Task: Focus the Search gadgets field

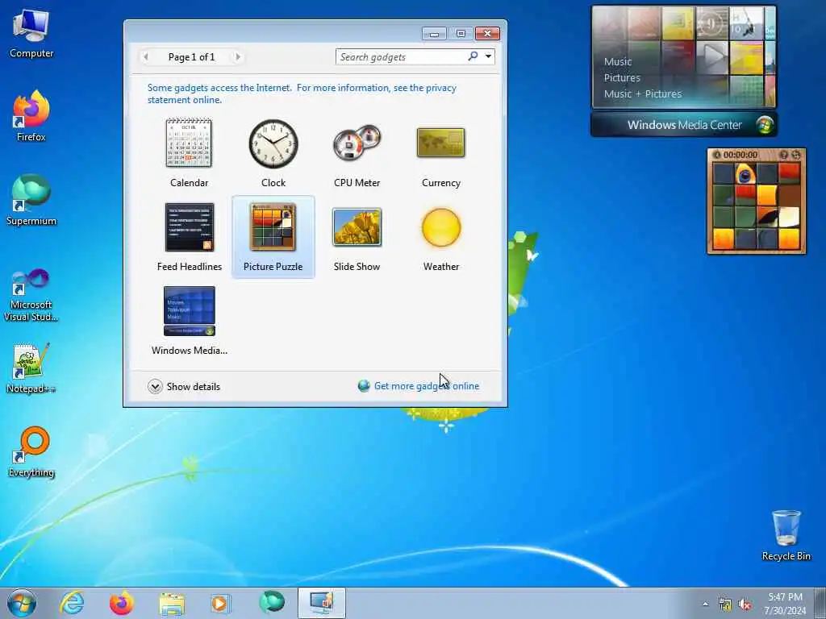Action: (x=401, y=57)
